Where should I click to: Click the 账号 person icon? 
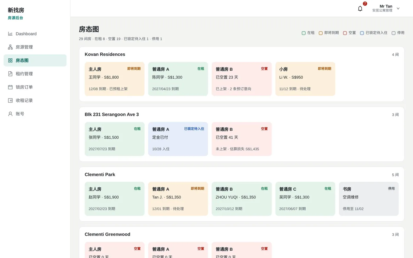tap(10, 114)
